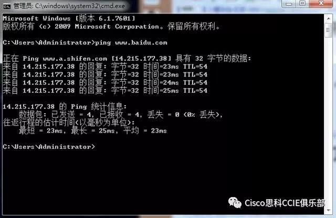Click the scrollbar up arrow

click(x=328, y=18)
